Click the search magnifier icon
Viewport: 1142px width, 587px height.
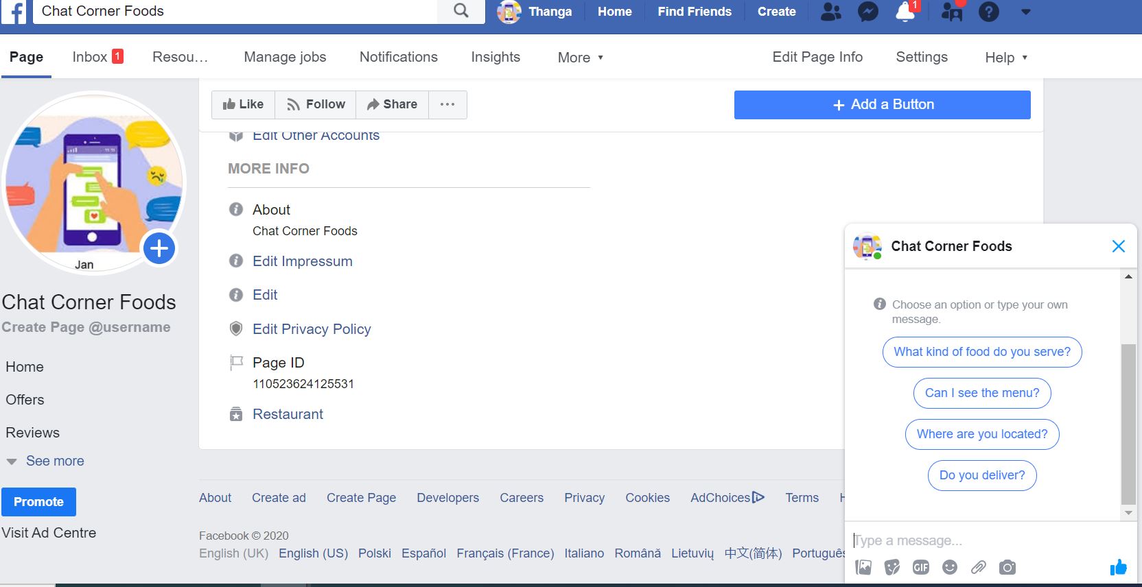pos(461,11)
